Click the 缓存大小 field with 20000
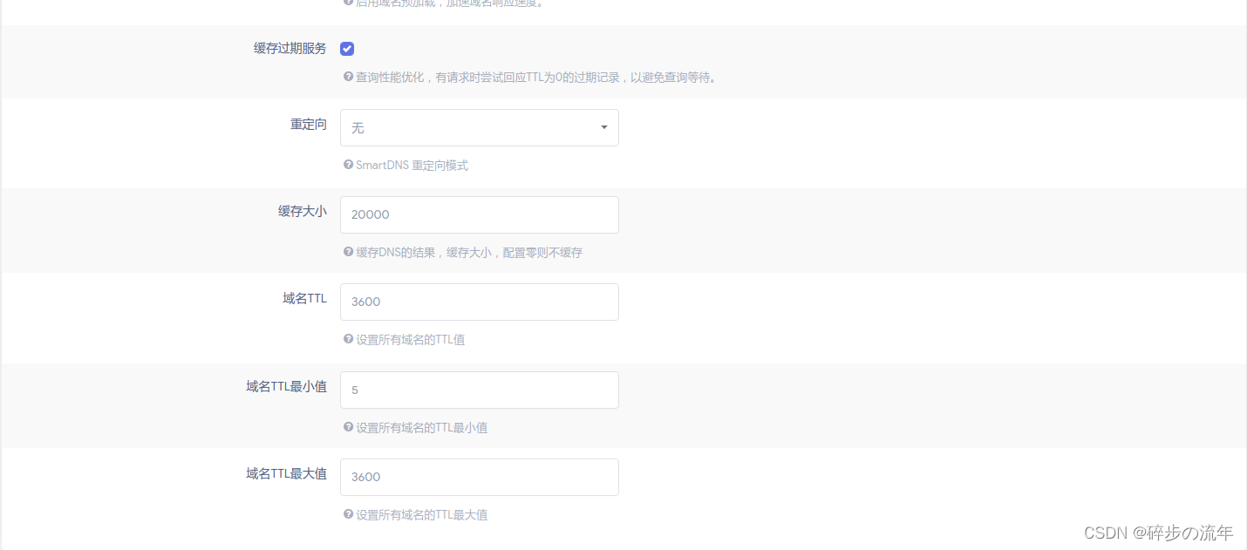 [x=480, y=214]
